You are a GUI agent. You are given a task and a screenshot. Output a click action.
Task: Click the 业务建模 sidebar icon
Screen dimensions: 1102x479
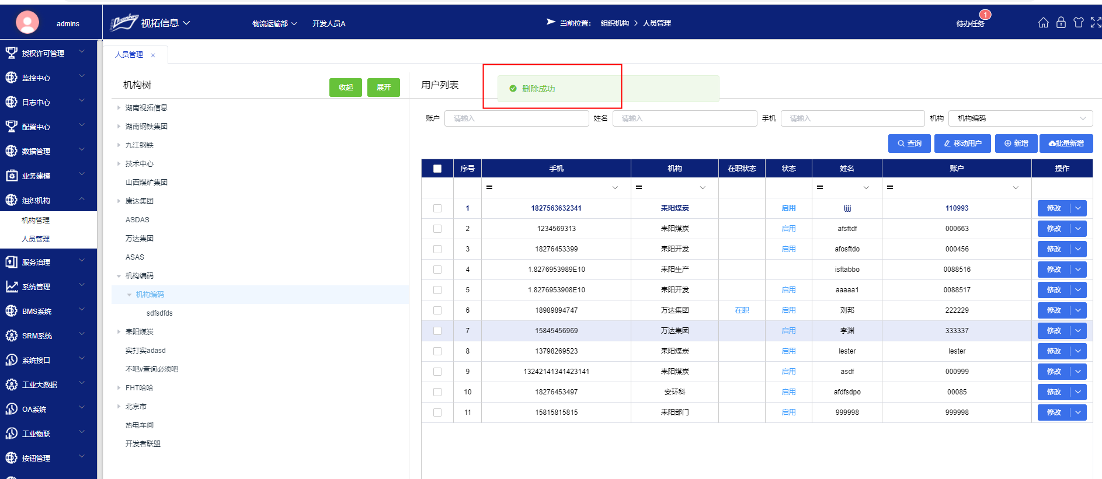pyautogui.click(x=11, y=176)
